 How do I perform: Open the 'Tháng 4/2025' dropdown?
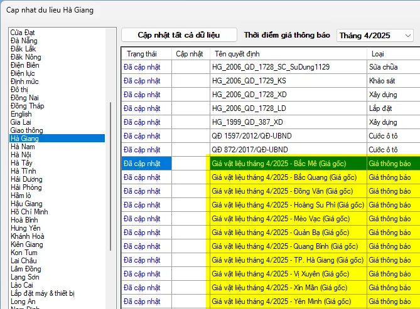pyautogui.click(x=375, y=36)
